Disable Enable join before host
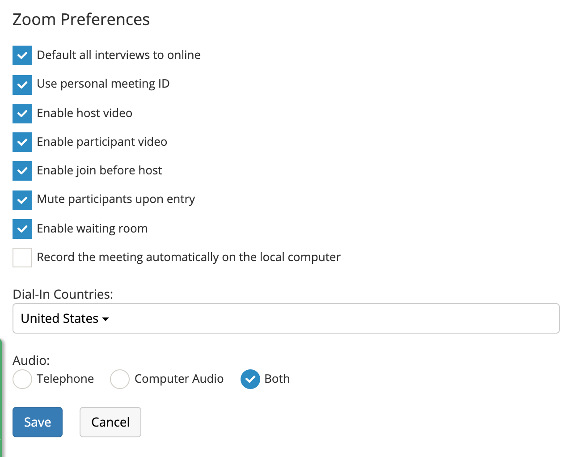This screenshot has height=457, width=575. (x=22, y=171)
